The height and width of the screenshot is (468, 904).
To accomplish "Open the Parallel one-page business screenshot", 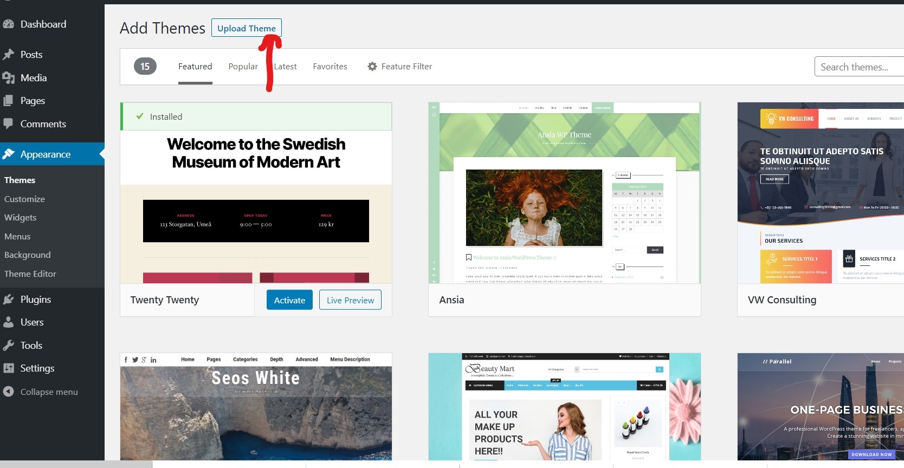I will coord(821,407).
